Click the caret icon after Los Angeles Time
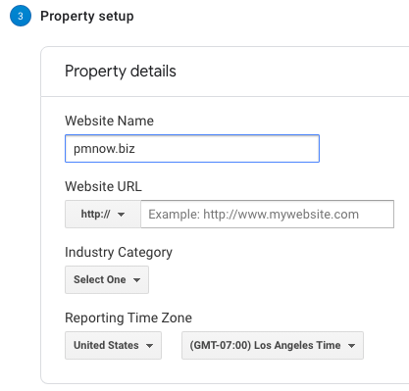The height and width of the screenshot is (391, 409). 351,346
